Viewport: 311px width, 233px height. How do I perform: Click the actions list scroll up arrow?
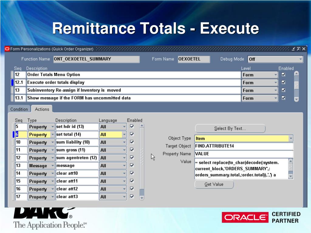(142, 126)
